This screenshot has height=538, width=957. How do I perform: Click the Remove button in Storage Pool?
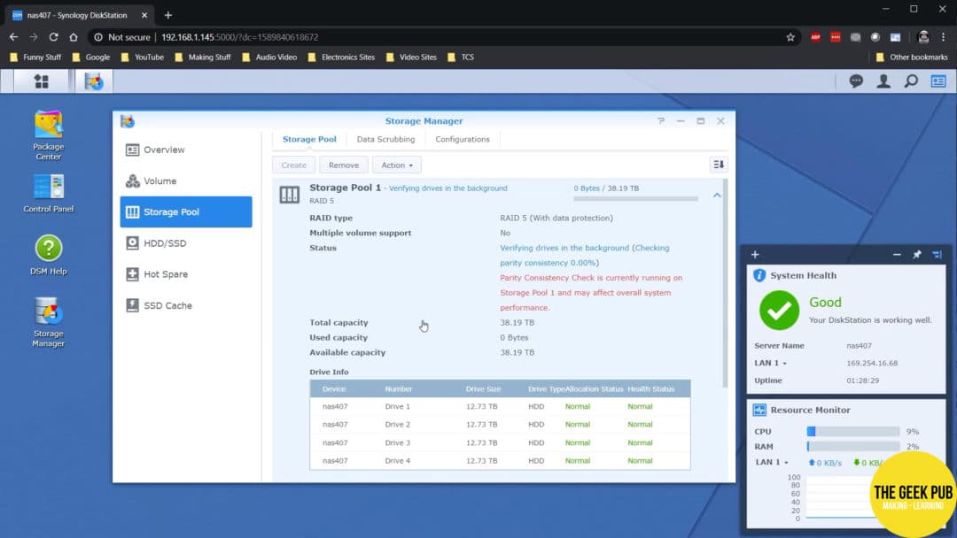click(x=344, y=165)
